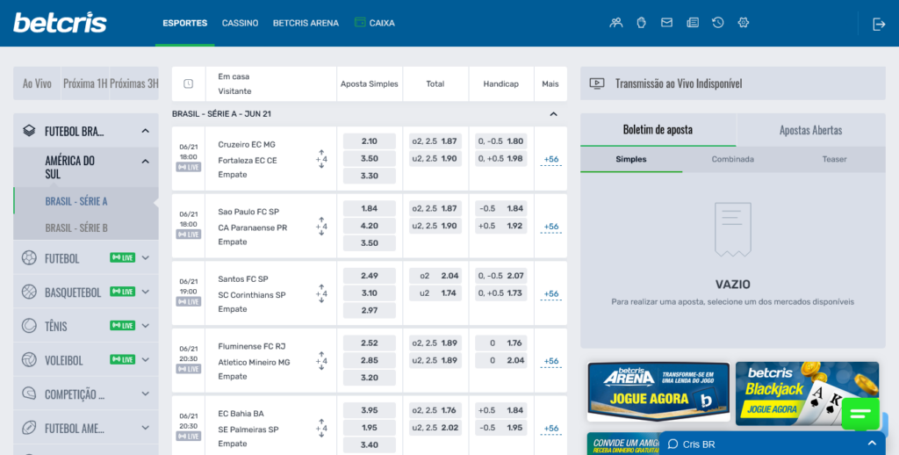Open Brasil - Série A league
The image size is (899, 455).
pyautogui.click(x=86, y=201)
